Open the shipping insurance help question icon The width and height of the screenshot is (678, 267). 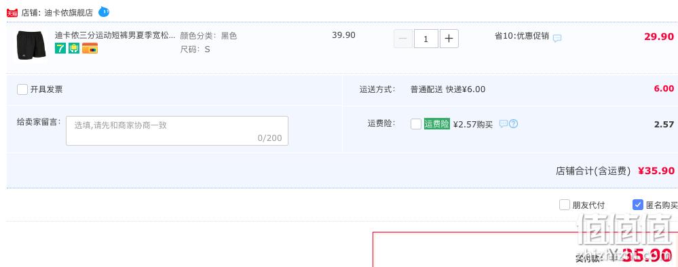coord(513,124)
